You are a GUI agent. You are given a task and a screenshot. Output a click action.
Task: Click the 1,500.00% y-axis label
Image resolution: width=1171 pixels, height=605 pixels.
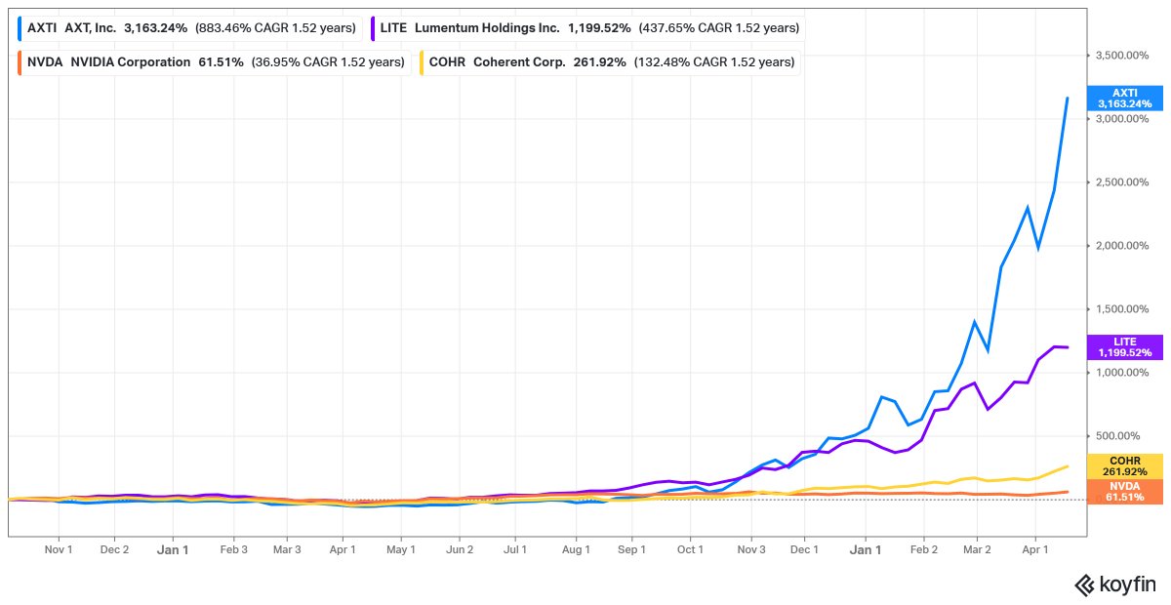point(1124,309)
